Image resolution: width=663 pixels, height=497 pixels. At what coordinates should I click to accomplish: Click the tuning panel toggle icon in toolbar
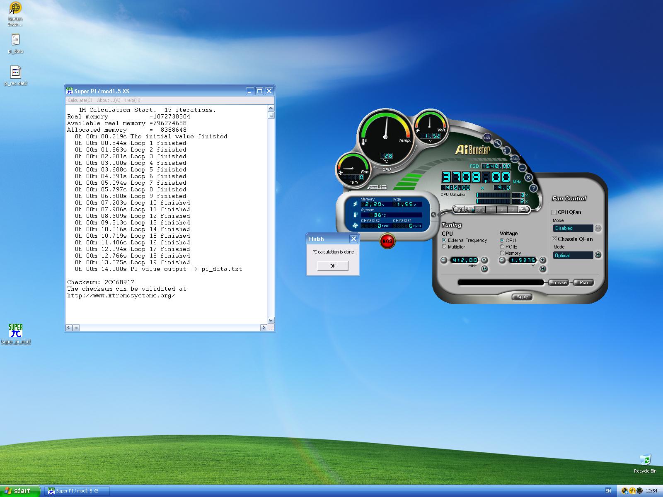(x=469, y=210)
